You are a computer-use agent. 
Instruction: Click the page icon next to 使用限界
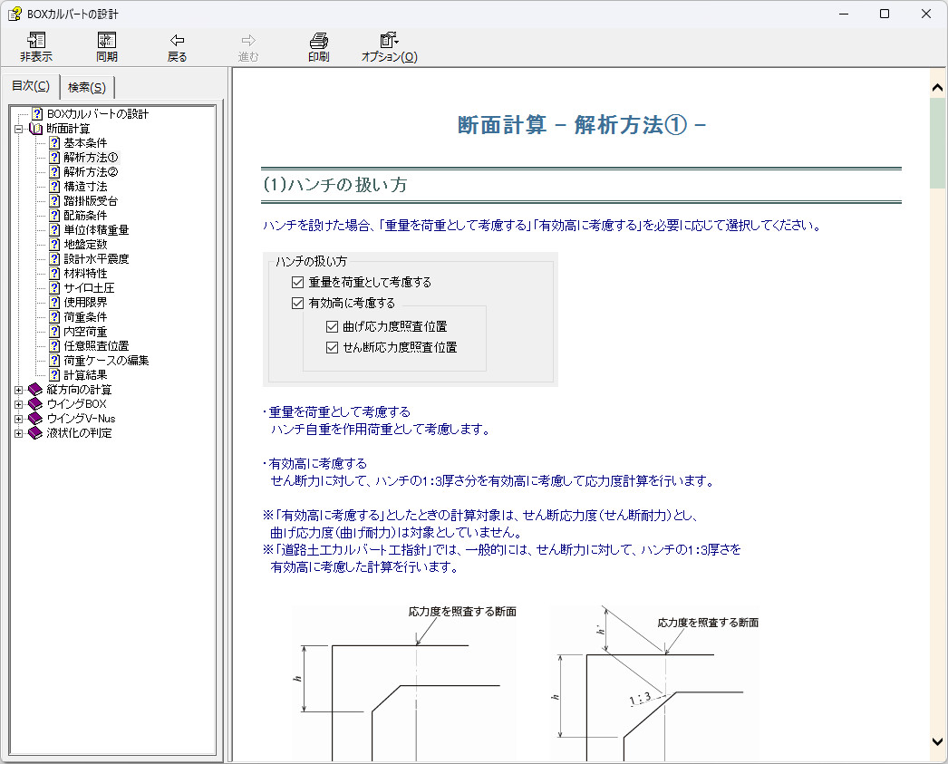coord(54,302)
